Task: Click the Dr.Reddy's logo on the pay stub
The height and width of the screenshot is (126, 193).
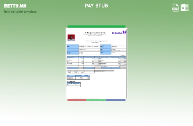Action: [x=119, y=33]
